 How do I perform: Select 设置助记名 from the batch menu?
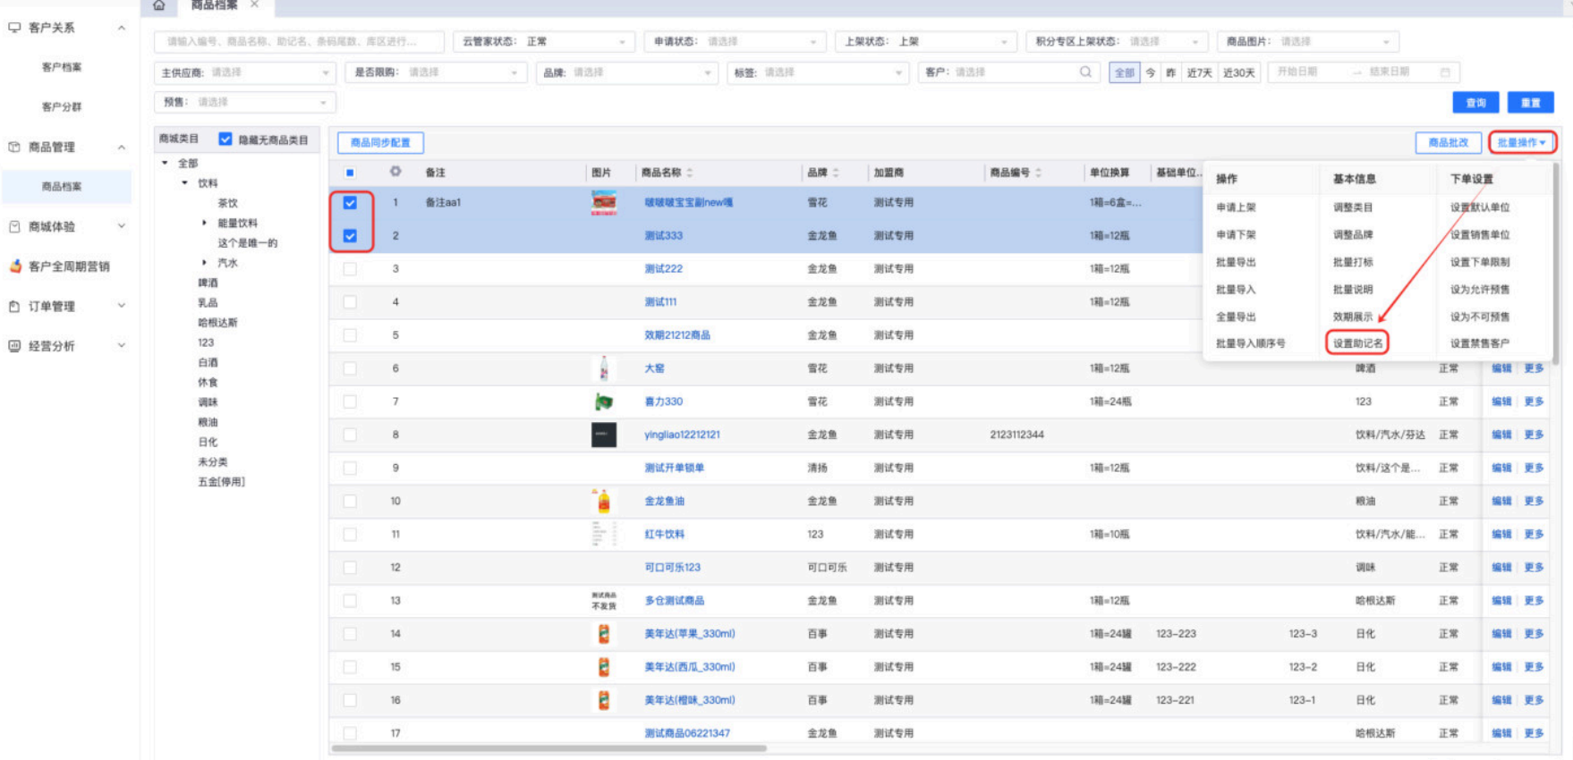(1356, 343)
